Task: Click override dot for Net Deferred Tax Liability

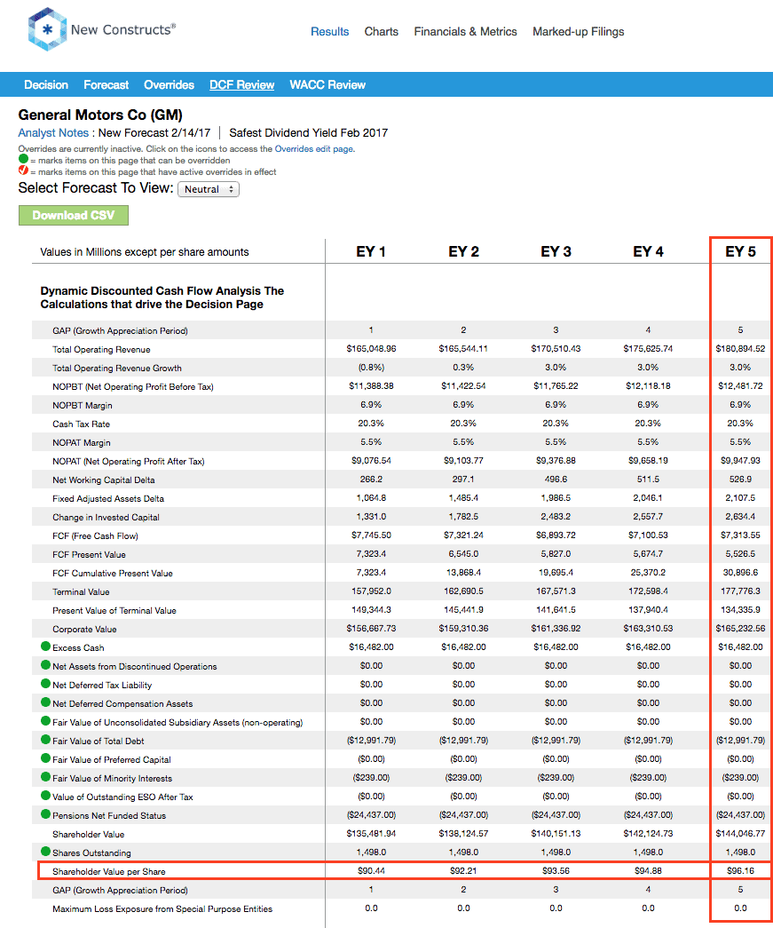Action: (45, 684)
